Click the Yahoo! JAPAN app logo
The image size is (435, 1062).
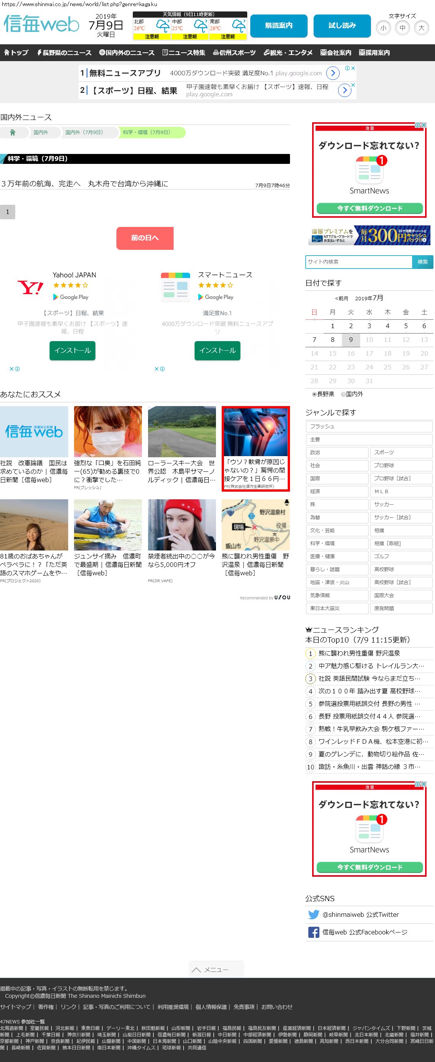(x=31, y=287)
